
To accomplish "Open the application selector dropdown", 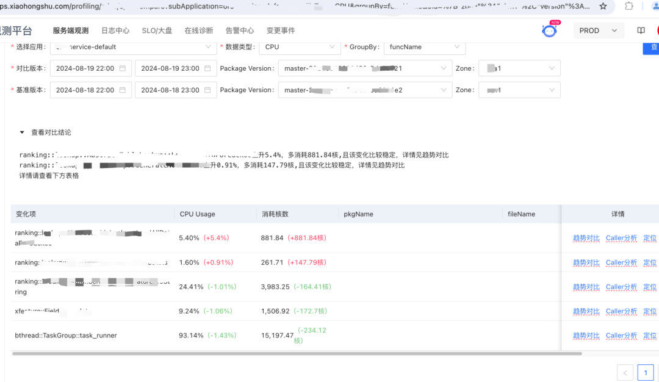I will (x=133, y=47).
